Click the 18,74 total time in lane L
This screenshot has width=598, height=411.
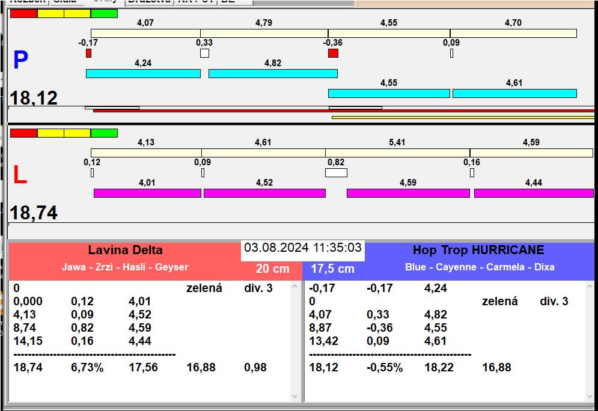[34, 213]
